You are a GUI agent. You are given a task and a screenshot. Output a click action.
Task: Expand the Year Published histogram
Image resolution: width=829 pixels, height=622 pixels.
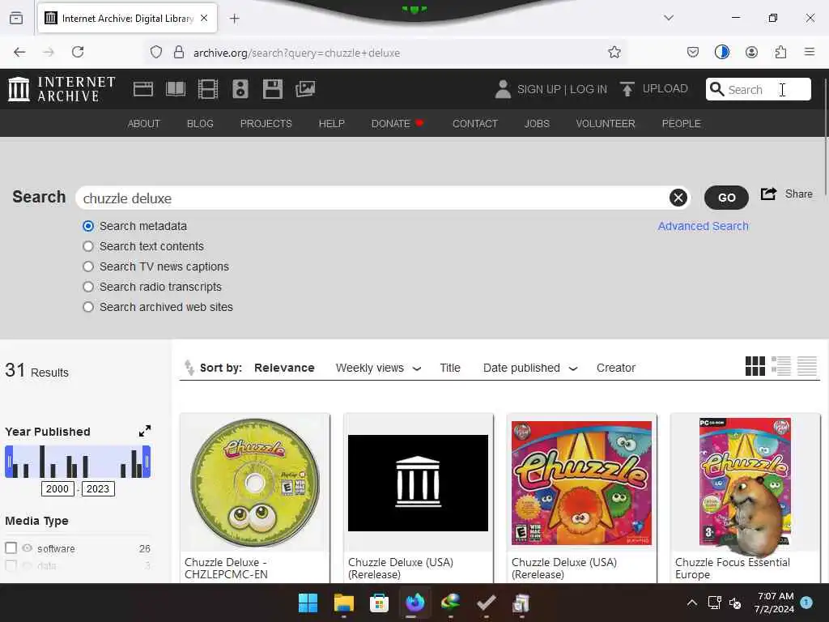tap(145, 431)
